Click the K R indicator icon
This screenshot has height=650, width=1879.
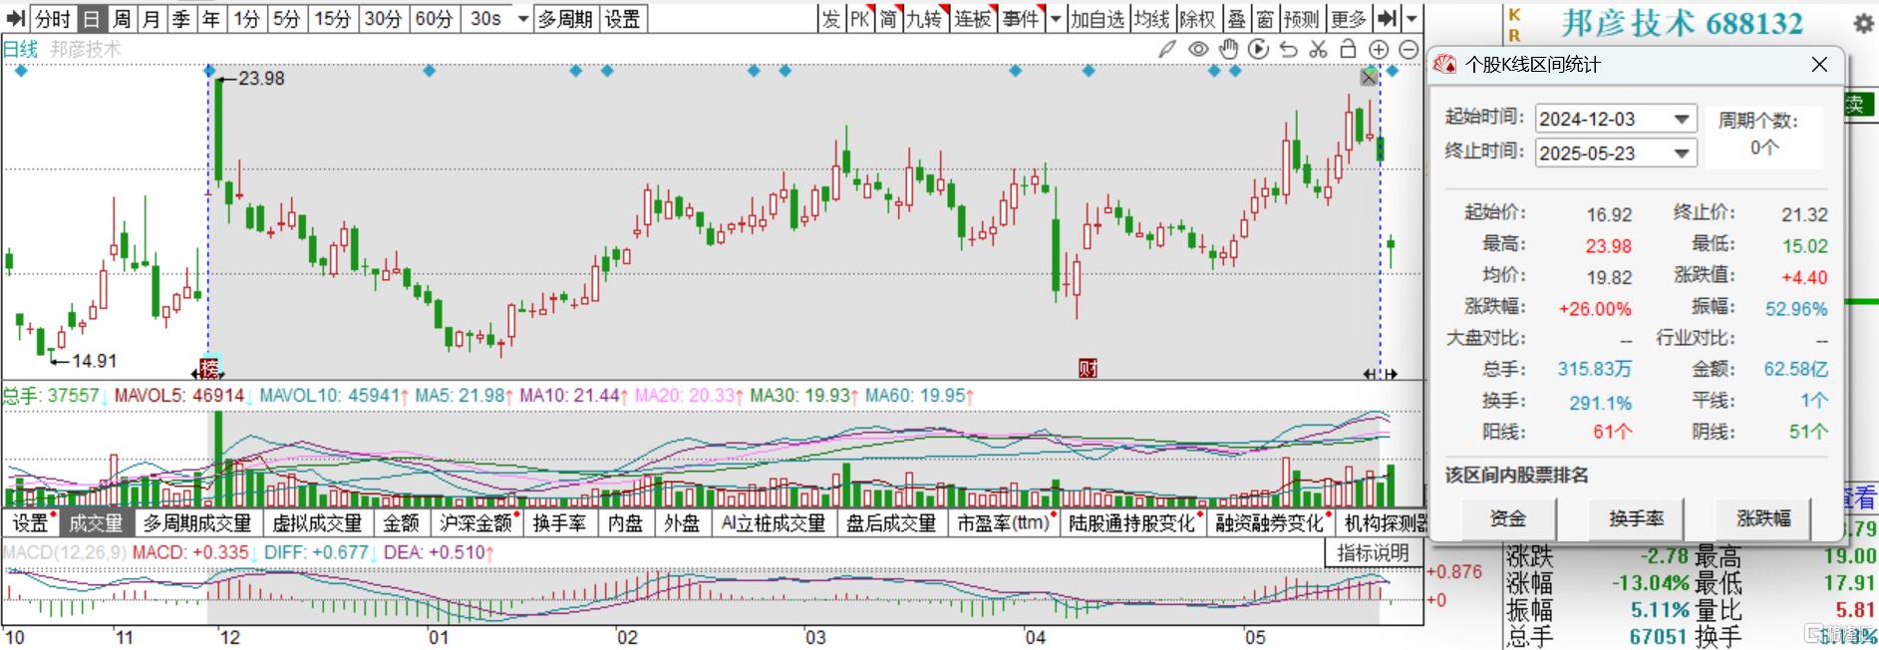[x=1515, y=24]
